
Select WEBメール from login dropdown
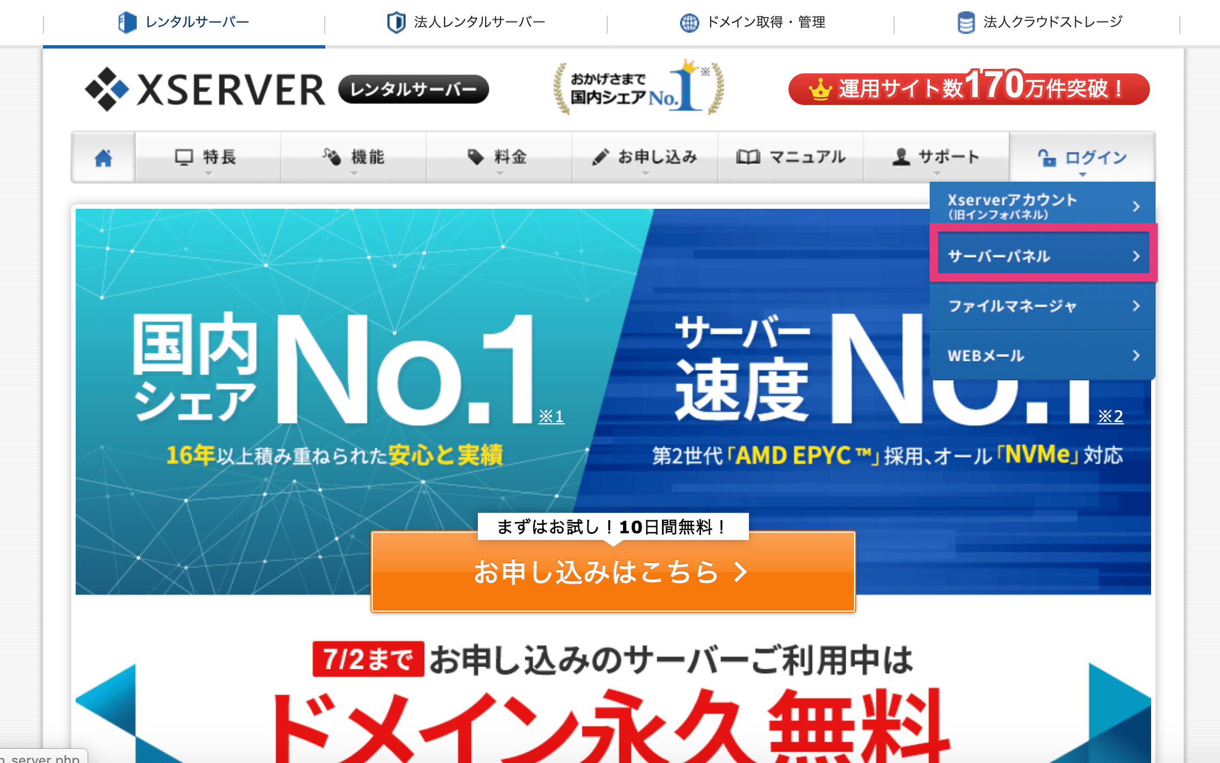[x=1042, y=356]
